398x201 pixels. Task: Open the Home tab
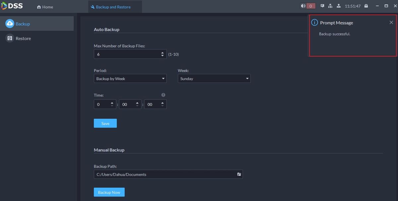tap(45, 7)
